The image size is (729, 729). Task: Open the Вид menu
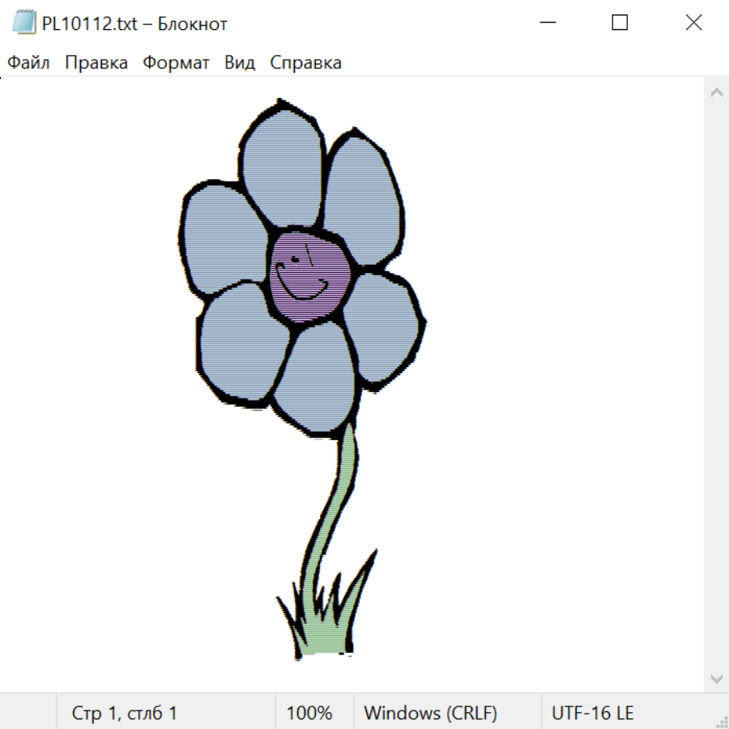point(239,63)
